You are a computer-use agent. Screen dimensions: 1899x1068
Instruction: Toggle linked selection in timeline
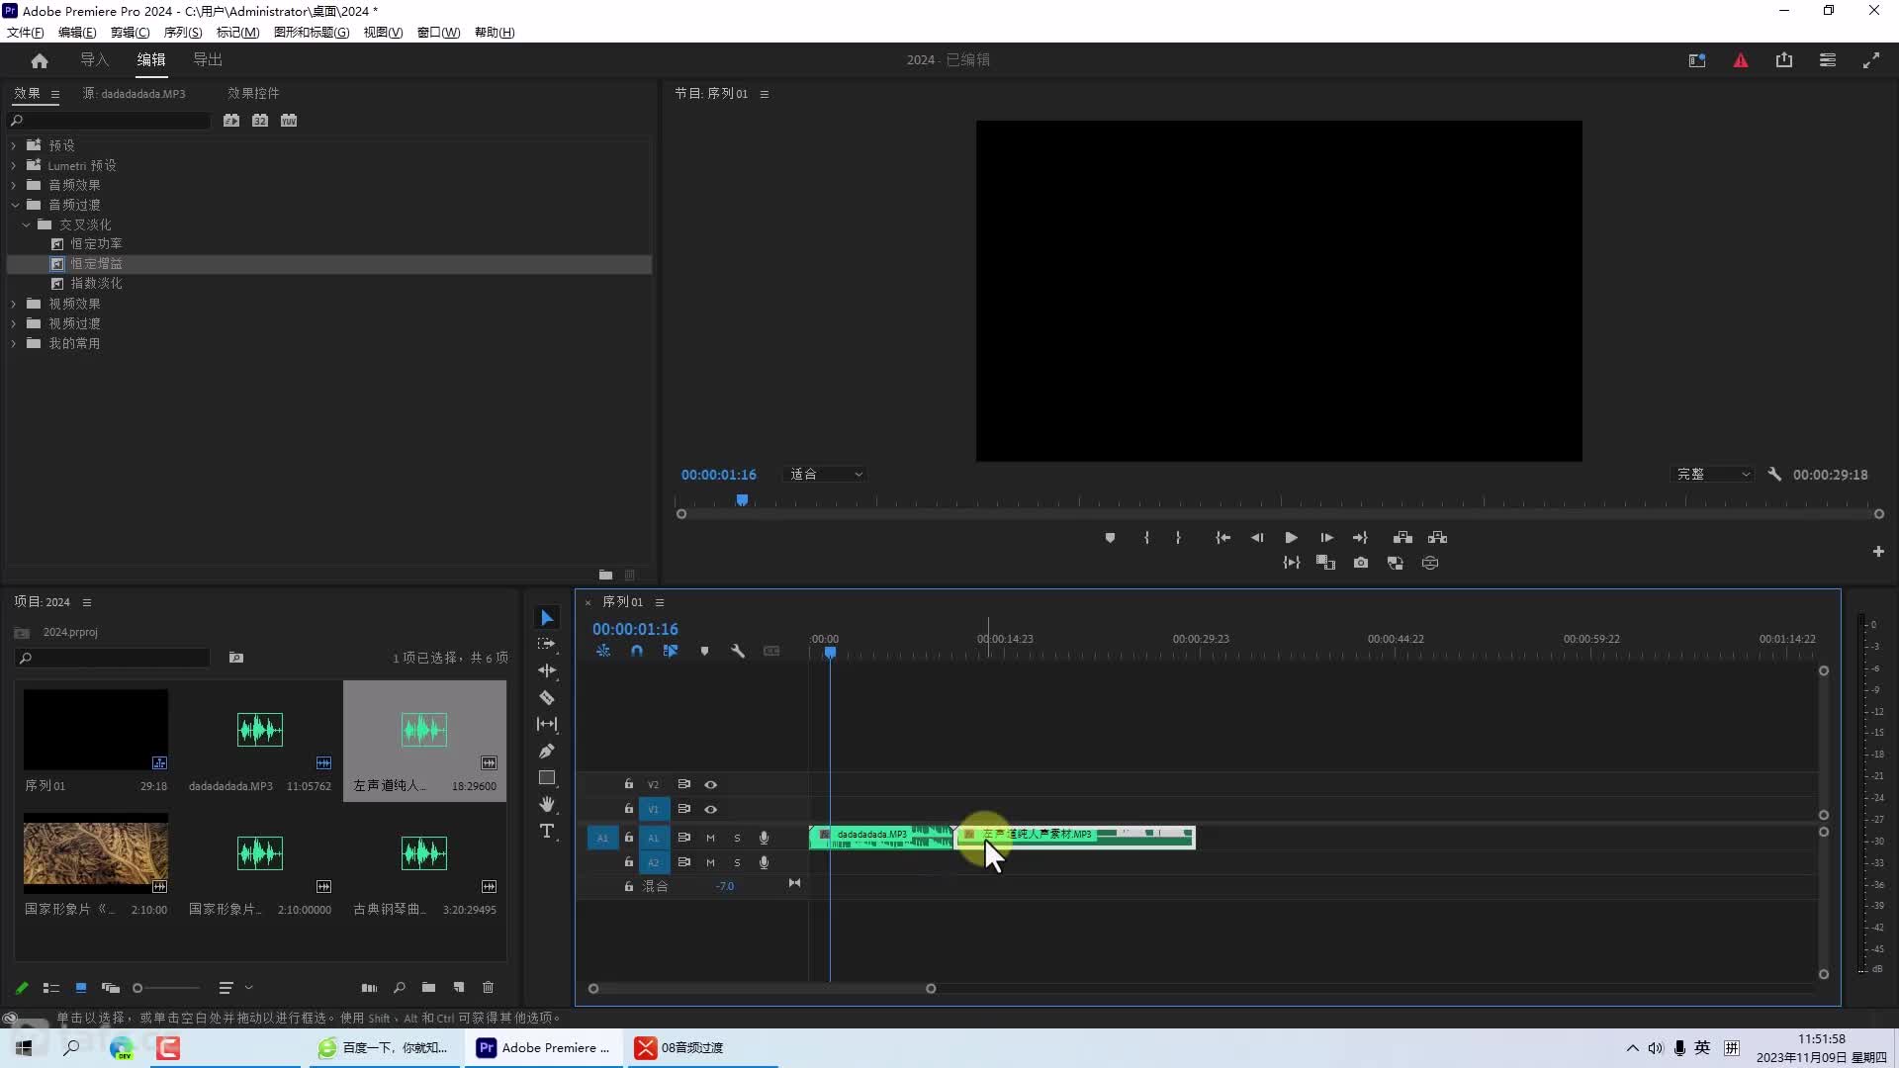point(671,652)
